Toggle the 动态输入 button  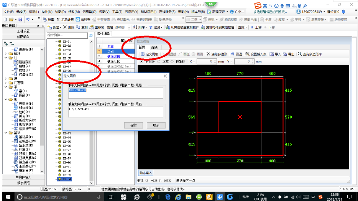(145, 173)
